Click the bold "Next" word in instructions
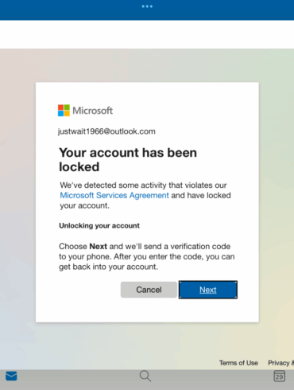This screenshot has height=390, width=294. [98, 246]
